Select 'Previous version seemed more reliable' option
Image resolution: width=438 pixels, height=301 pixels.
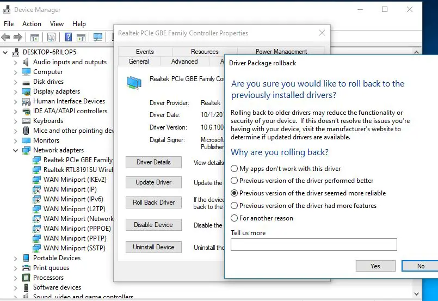308,193
